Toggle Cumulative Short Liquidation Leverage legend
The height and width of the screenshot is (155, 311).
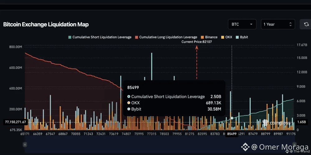tap(100, 37)
